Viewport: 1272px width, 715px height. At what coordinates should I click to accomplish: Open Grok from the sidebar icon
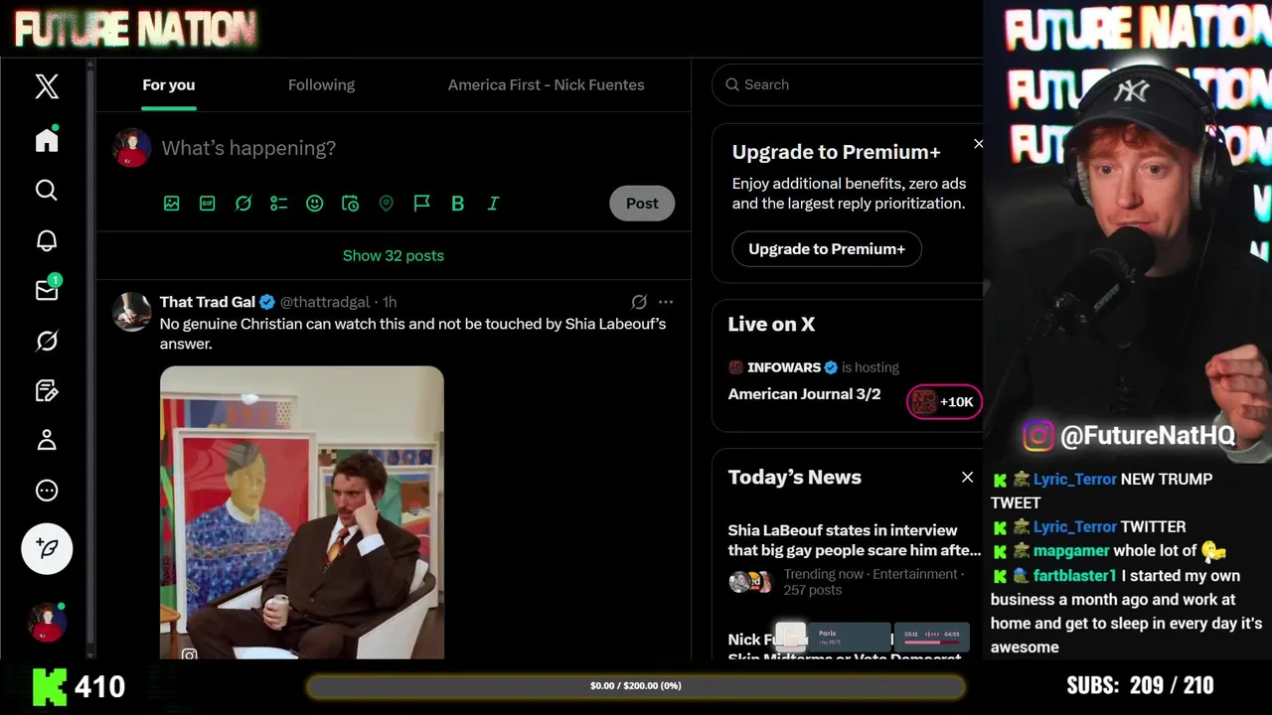[47, 341]
